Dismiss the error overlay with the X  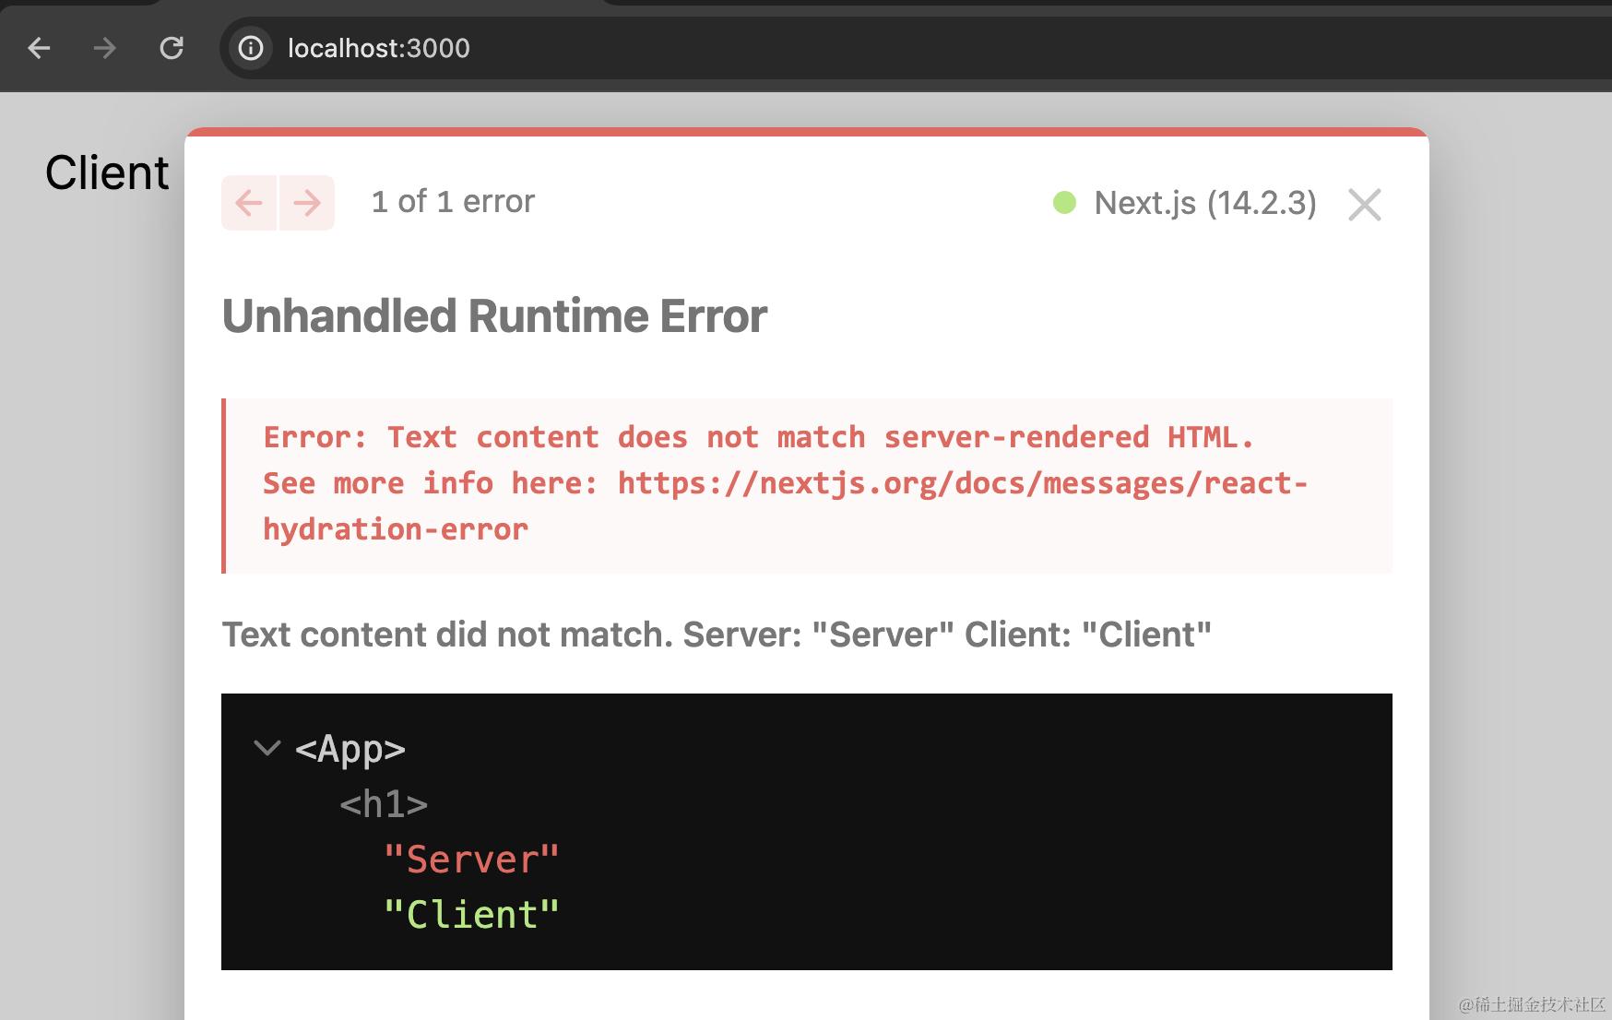coord(1365,205)
